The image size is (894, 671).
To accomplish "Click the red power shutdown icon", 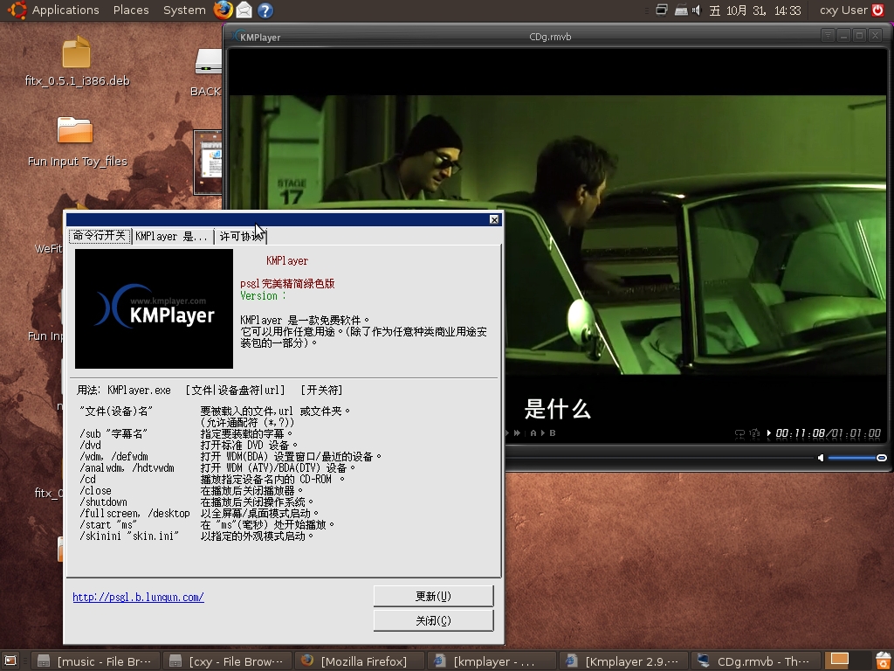I will [x=878, y=10].
